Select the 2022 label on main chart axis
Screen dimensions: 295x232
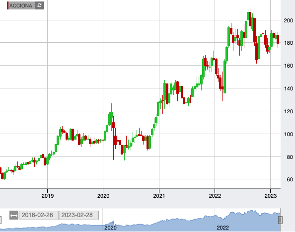215,196
